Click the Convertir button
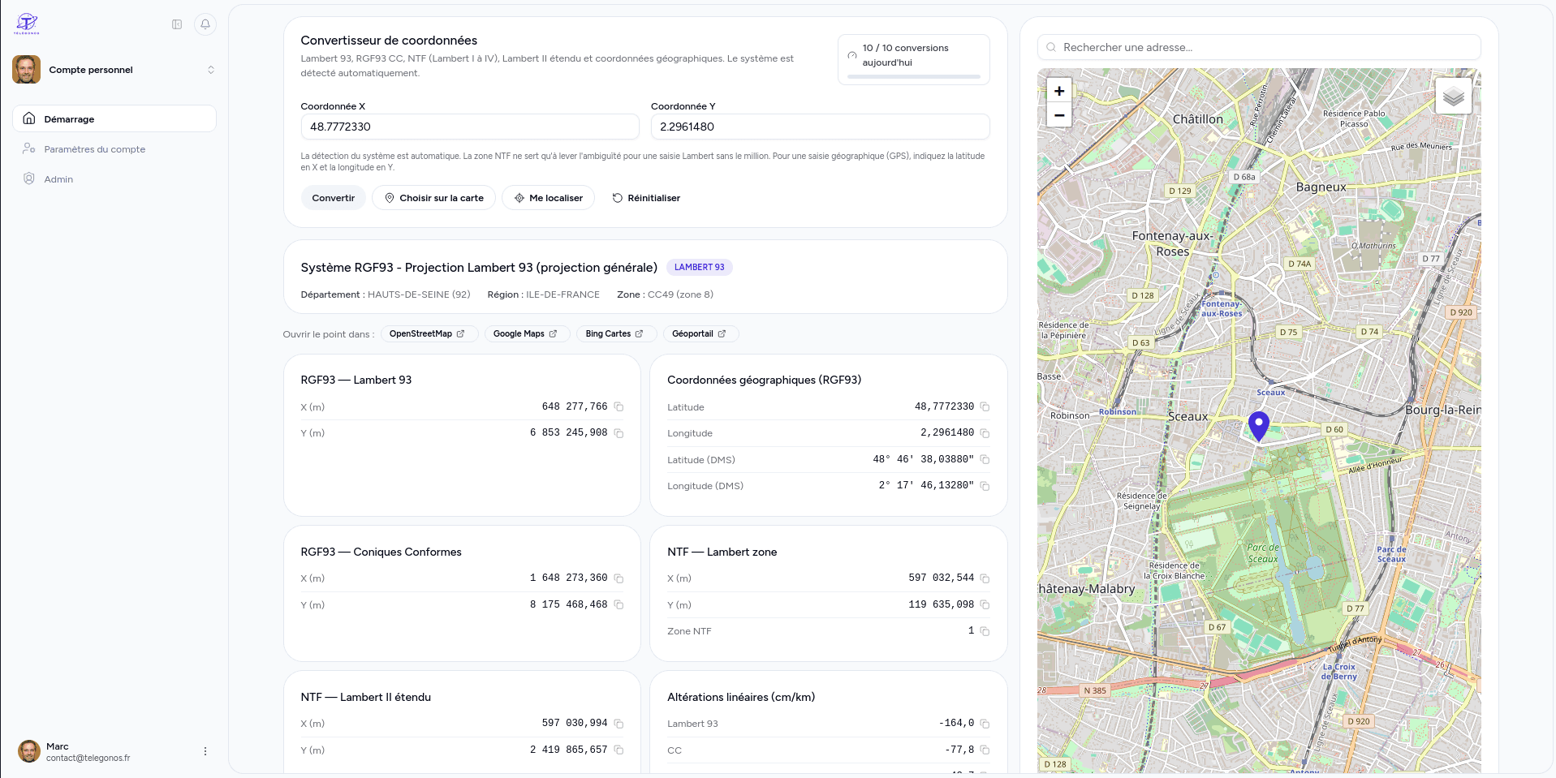Viewport: 1556px width, 778px height. click(334, 198)
